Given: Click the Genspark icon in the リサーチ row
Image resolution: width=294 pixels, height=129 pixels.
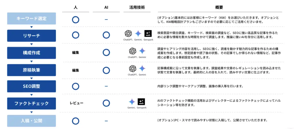Looking at the screenshot, I should 148,34.
